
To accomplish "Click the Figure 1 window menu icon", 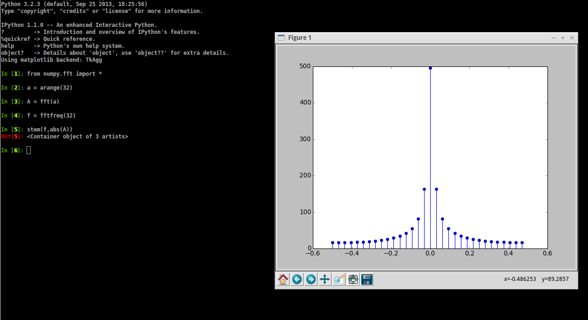I will (x=281, y=38).
